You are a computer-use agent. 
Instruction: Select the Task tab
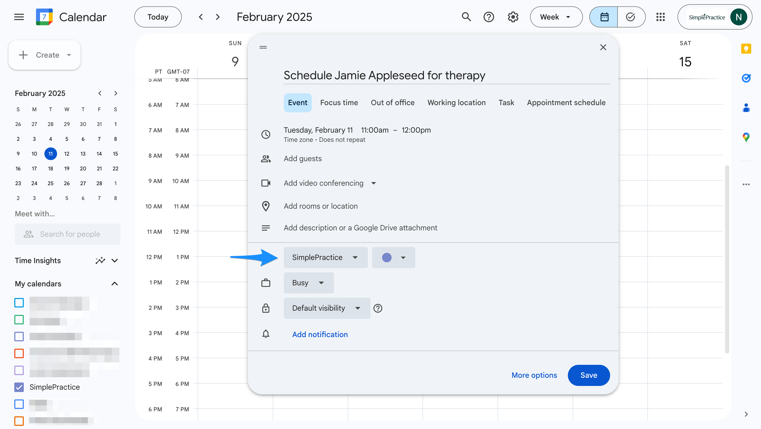click(506, 102)
